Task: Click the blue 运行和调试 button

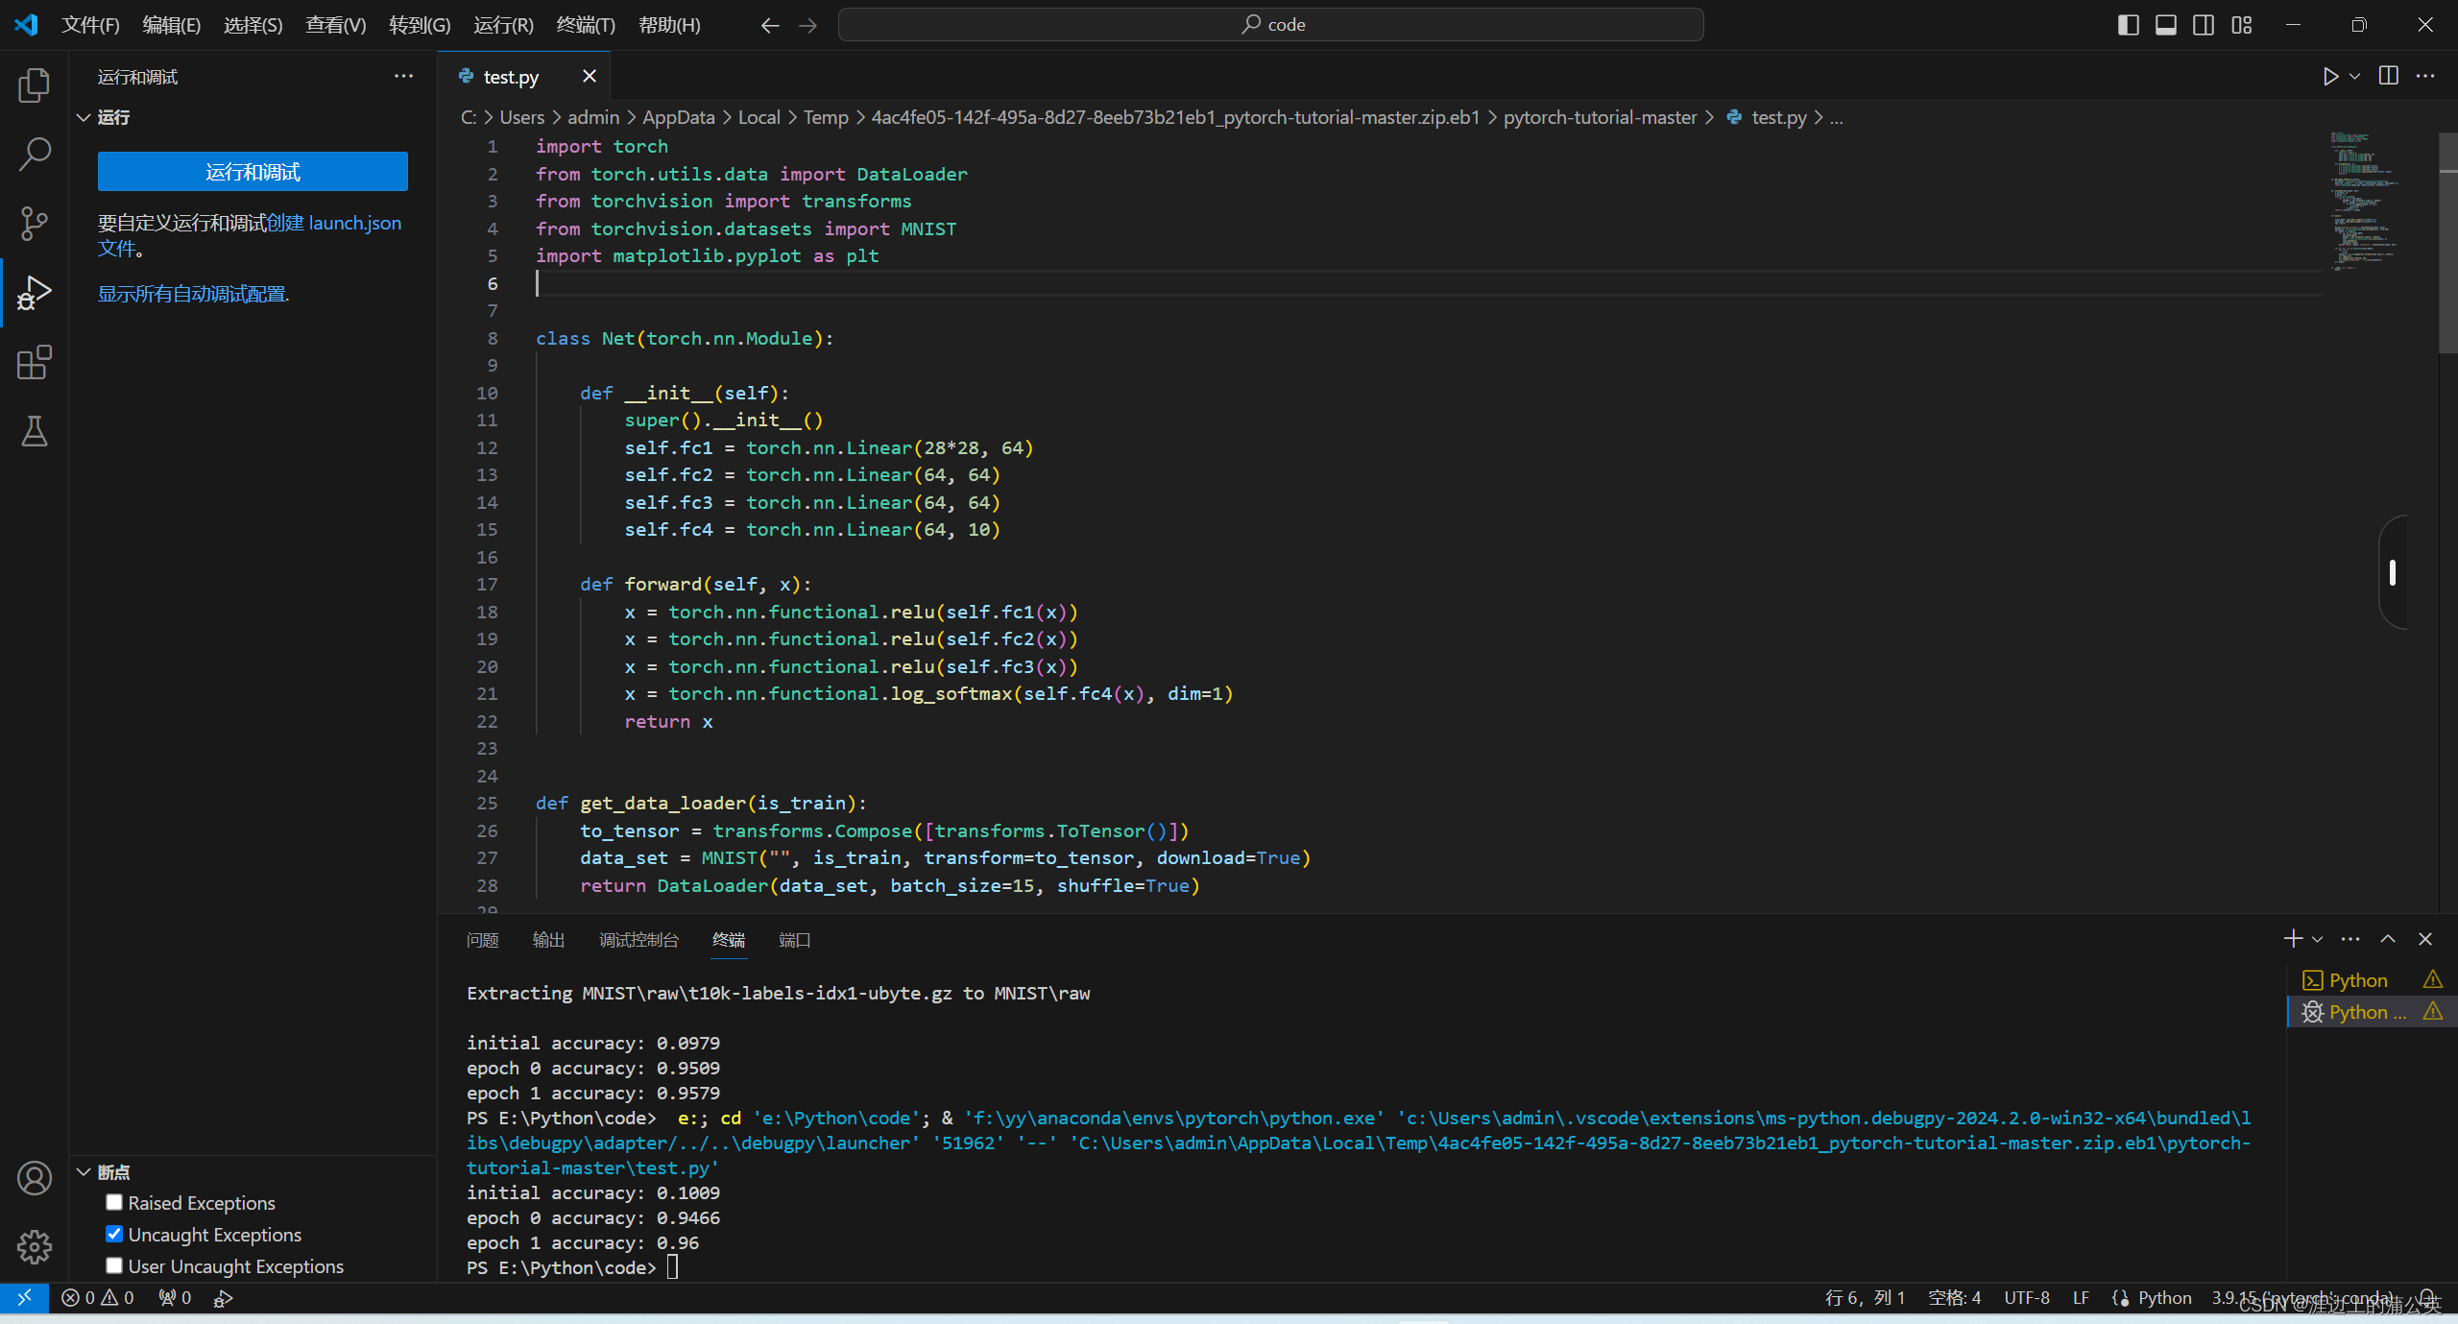Action: pyautogui.click(x=253, y=172)
